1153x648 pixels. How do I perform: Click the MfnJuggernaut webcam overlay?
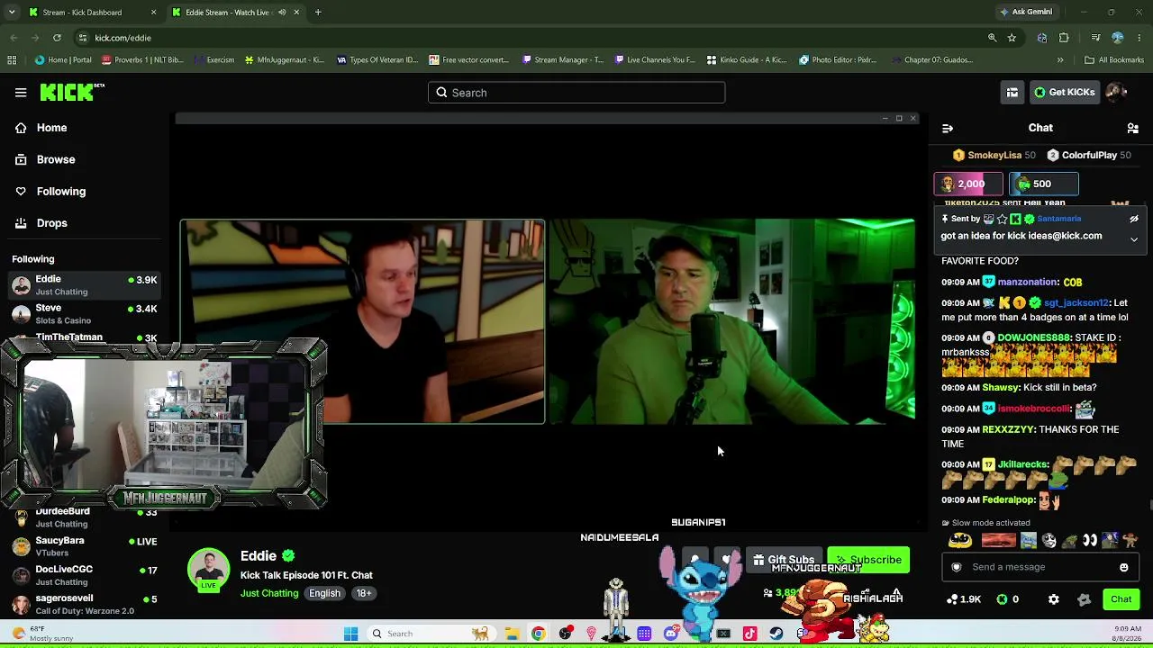(163, 423)
